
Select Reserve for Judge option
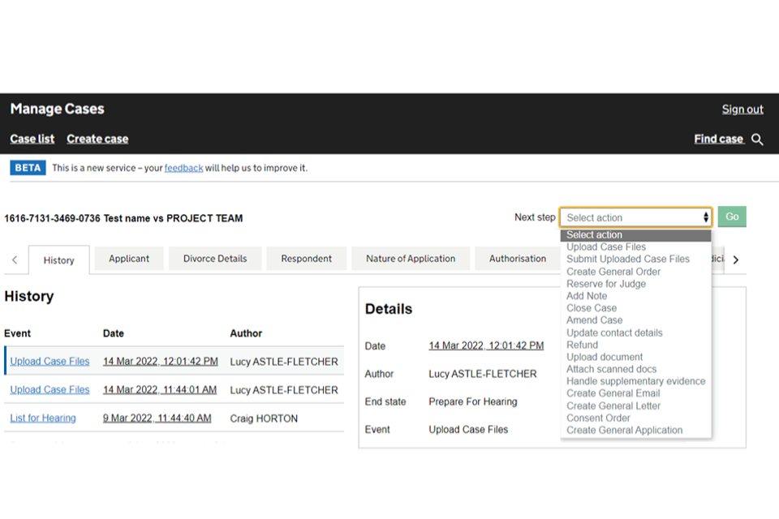tap(606, 284)
